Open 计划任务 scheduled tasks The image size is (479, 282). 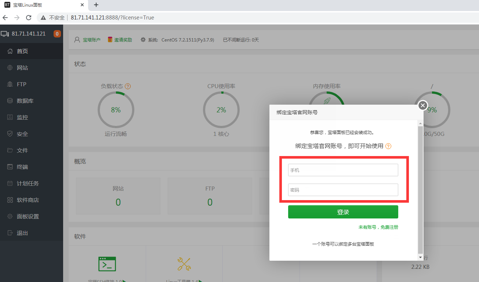click(32, 183)
